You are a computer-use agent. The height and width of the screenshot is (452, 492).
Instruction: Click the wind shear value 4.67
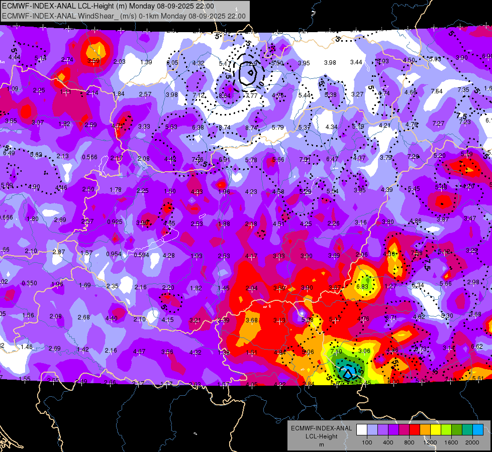pos(139,352)
